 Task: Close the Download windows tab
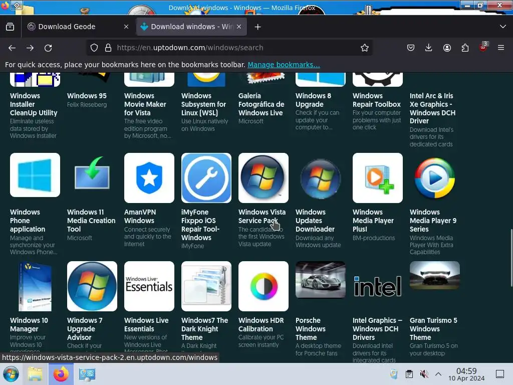pos(239,27)
